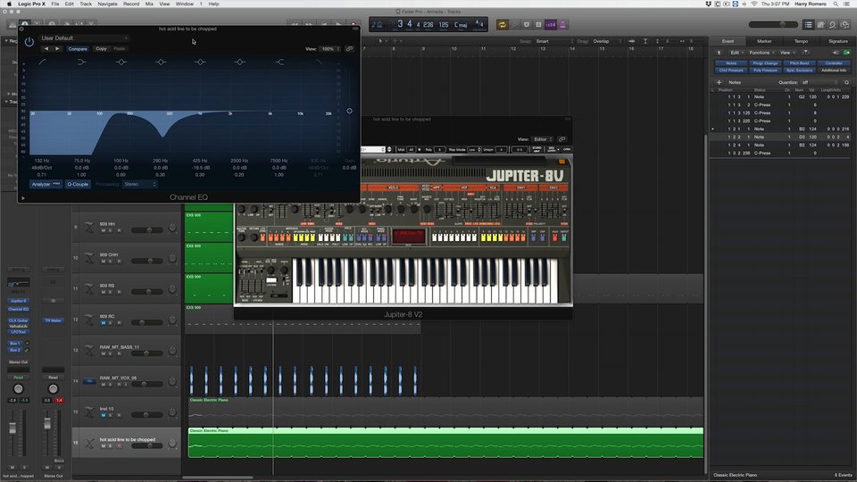Toggle the Cycle mode button
The image size is (857, 482).
tap(503, 25)
